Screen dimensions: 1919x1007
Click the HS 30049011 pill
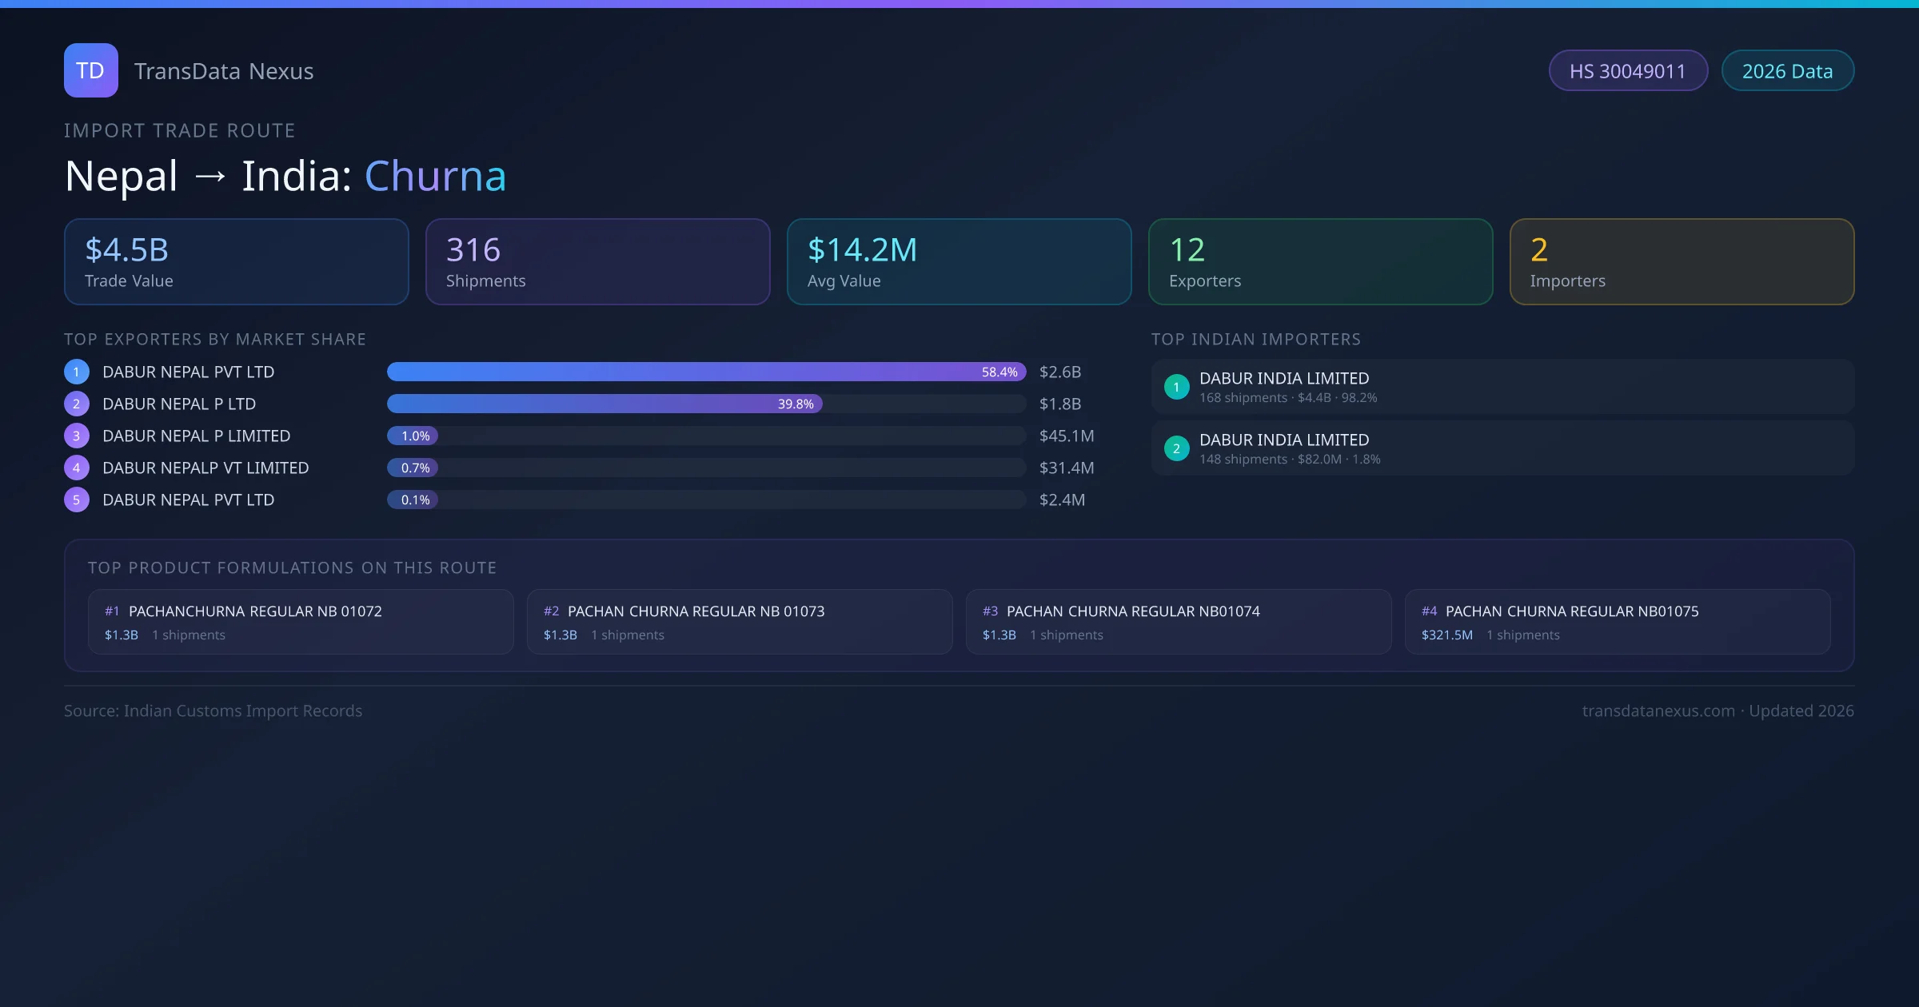pyautogui.click(x=1627, y=71)
